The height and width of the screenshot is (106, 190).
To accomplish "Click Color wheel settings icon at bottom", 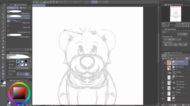I will tap(30, 105).
